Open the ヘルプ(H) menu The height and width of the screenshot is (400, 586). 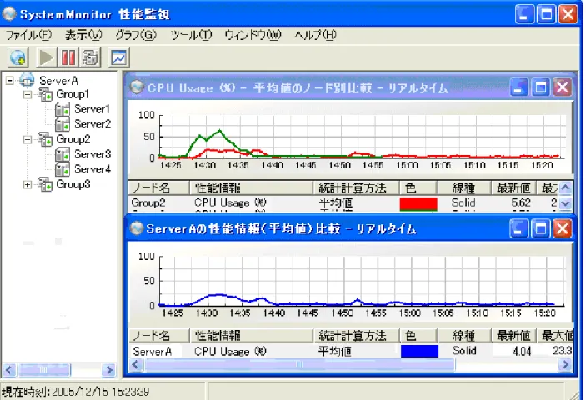tap(315, 35)
